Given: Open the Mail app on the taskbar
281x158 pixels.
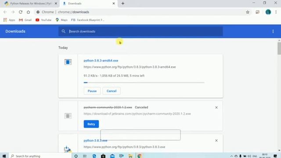Looking at the screenshot, I should 112,156.
